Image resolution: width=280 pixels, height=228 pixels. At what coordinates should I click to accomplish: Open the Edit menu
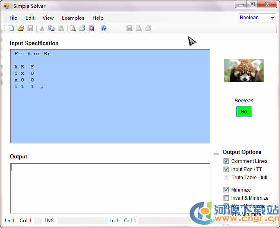30,18
